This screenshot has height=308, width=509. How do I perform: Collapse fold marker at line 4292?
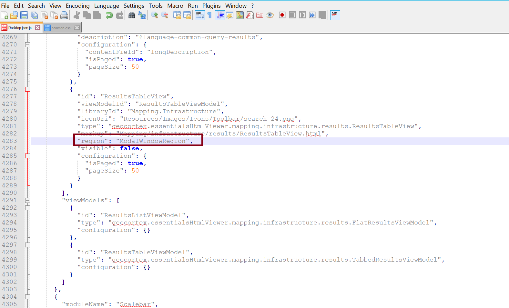click(x=28, y=208)
